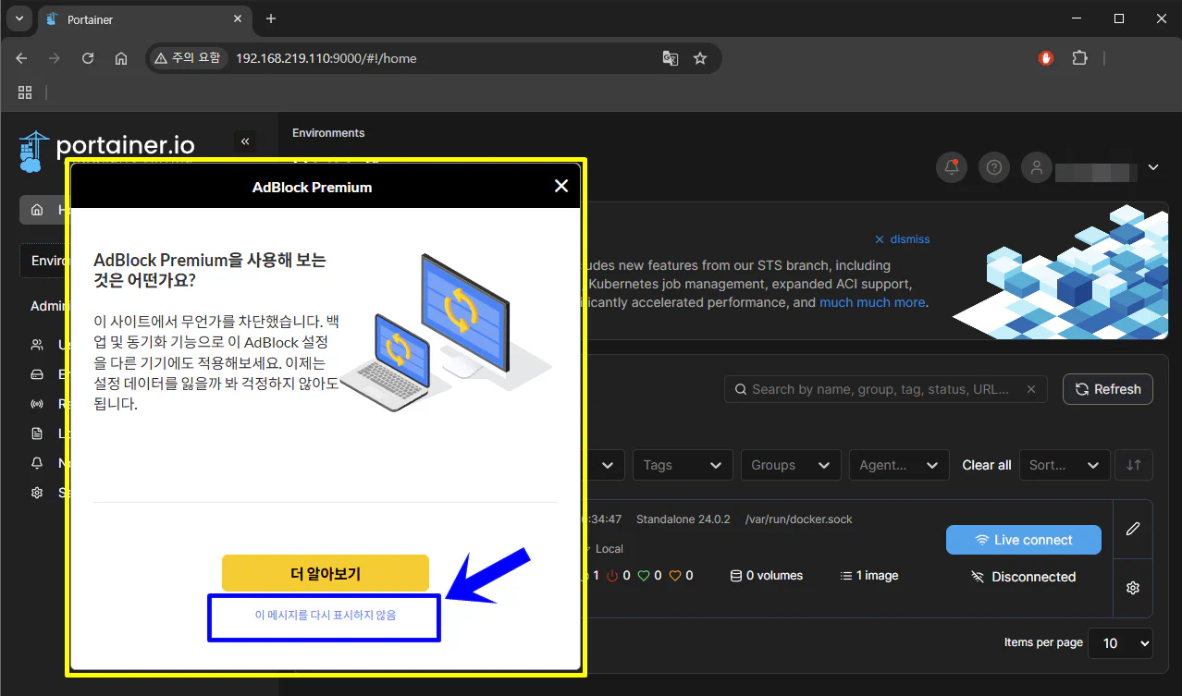Click the Live connect button

click(1024, 540)
